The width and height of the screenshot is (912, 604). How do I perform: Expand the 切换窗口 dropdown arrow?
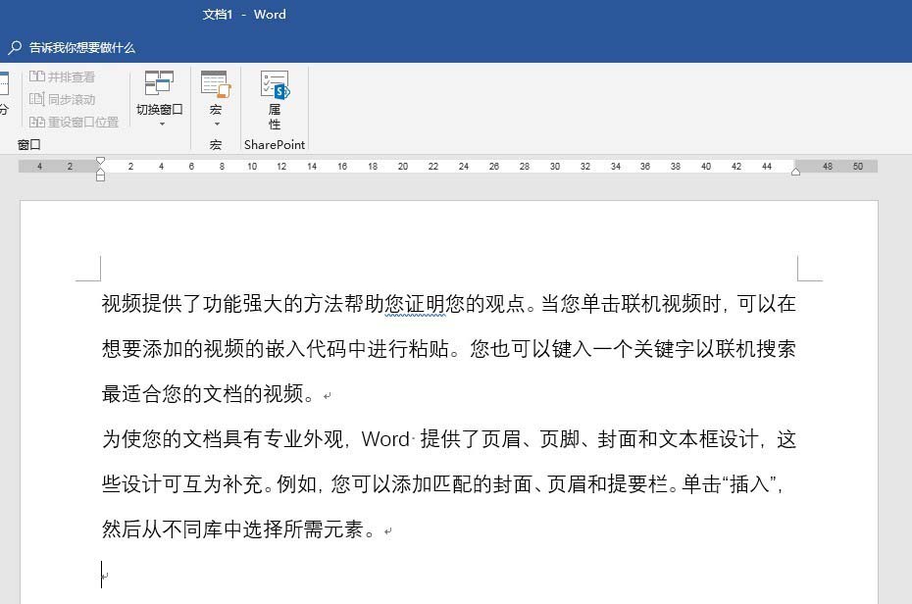click(162, 124)
